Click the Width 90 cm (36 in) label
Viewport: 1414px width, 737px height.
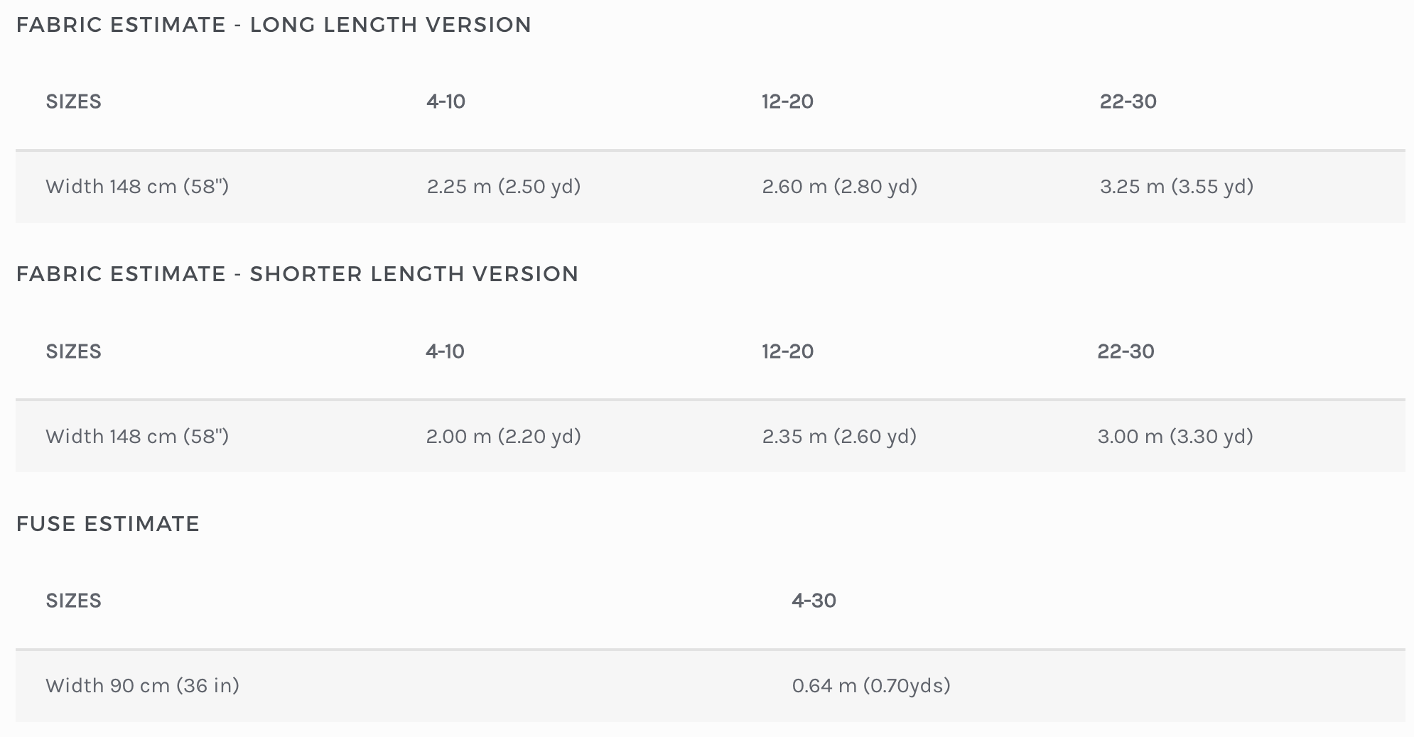142,686
